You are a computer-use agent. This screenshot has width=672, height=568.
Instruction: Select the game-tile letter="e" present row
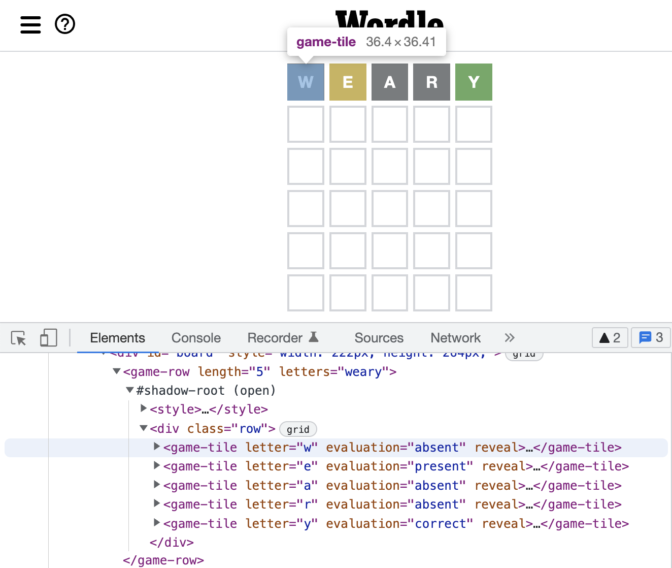click(396, 466)
